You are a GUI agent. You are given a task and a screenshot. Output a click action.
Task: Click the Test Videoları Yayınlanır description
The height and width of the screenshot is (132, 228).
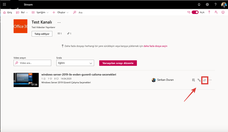pyautogui.click(x=43, y=27)
